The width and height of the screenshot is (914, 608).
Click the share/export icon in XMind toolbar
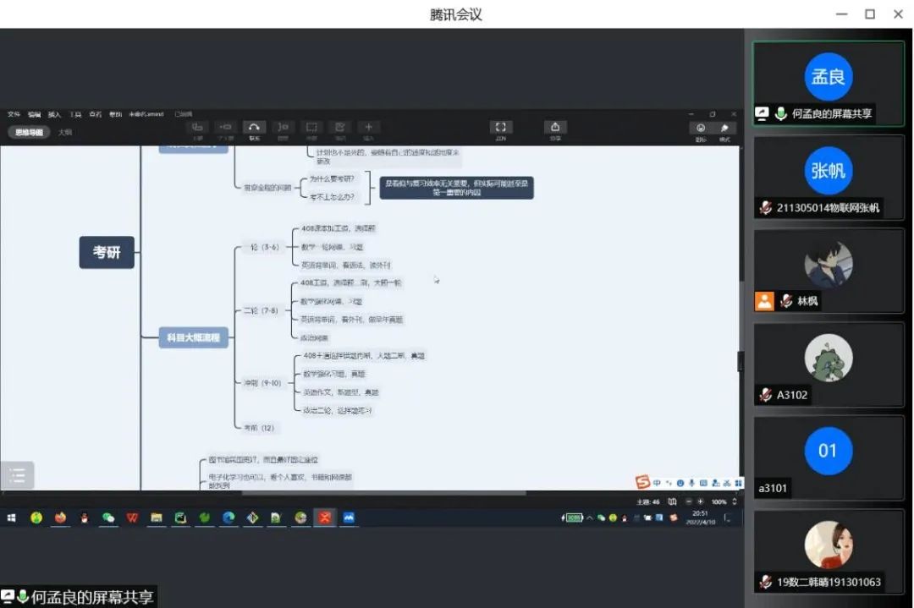pyautogui.click(x=555, y=127)
